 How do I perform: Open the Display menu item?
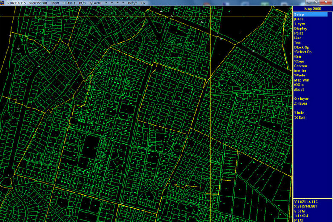tap(301, 29)
